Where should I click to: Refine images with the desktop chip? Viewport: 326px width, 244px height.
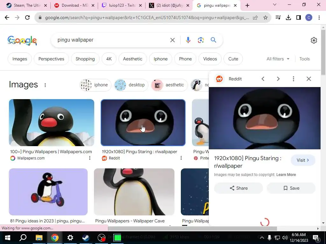pos(131,85)
